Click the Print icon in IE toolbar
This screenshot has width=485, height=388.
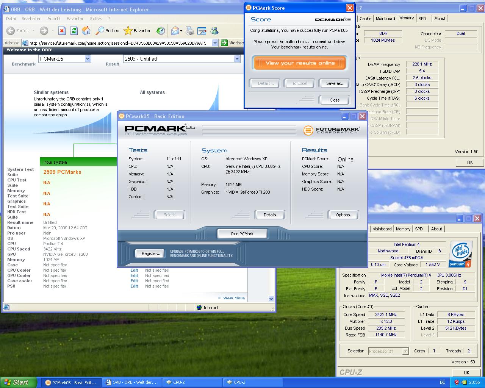190,31
